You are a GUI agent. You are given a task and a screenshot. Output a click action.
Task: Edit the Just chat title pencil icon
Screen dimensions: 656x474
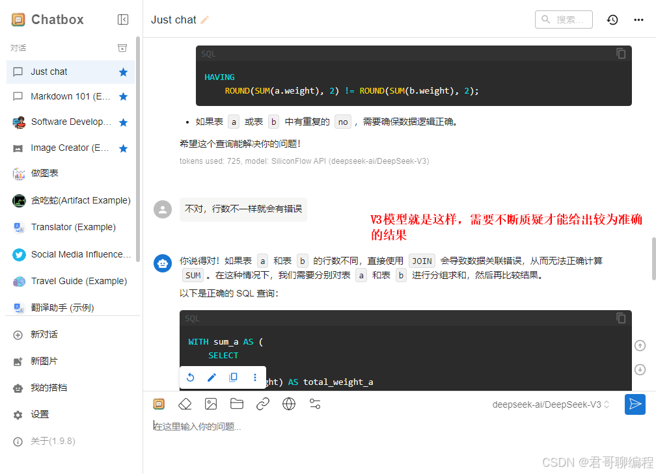tap(204, 20)
